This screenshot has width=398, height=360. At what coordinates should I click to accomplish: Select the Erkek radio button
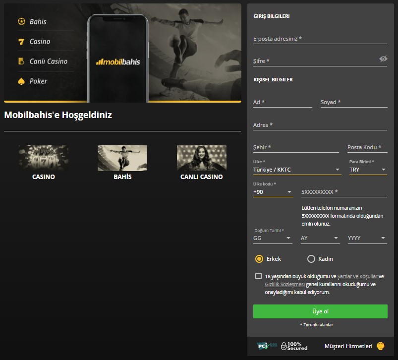[259, 259]
